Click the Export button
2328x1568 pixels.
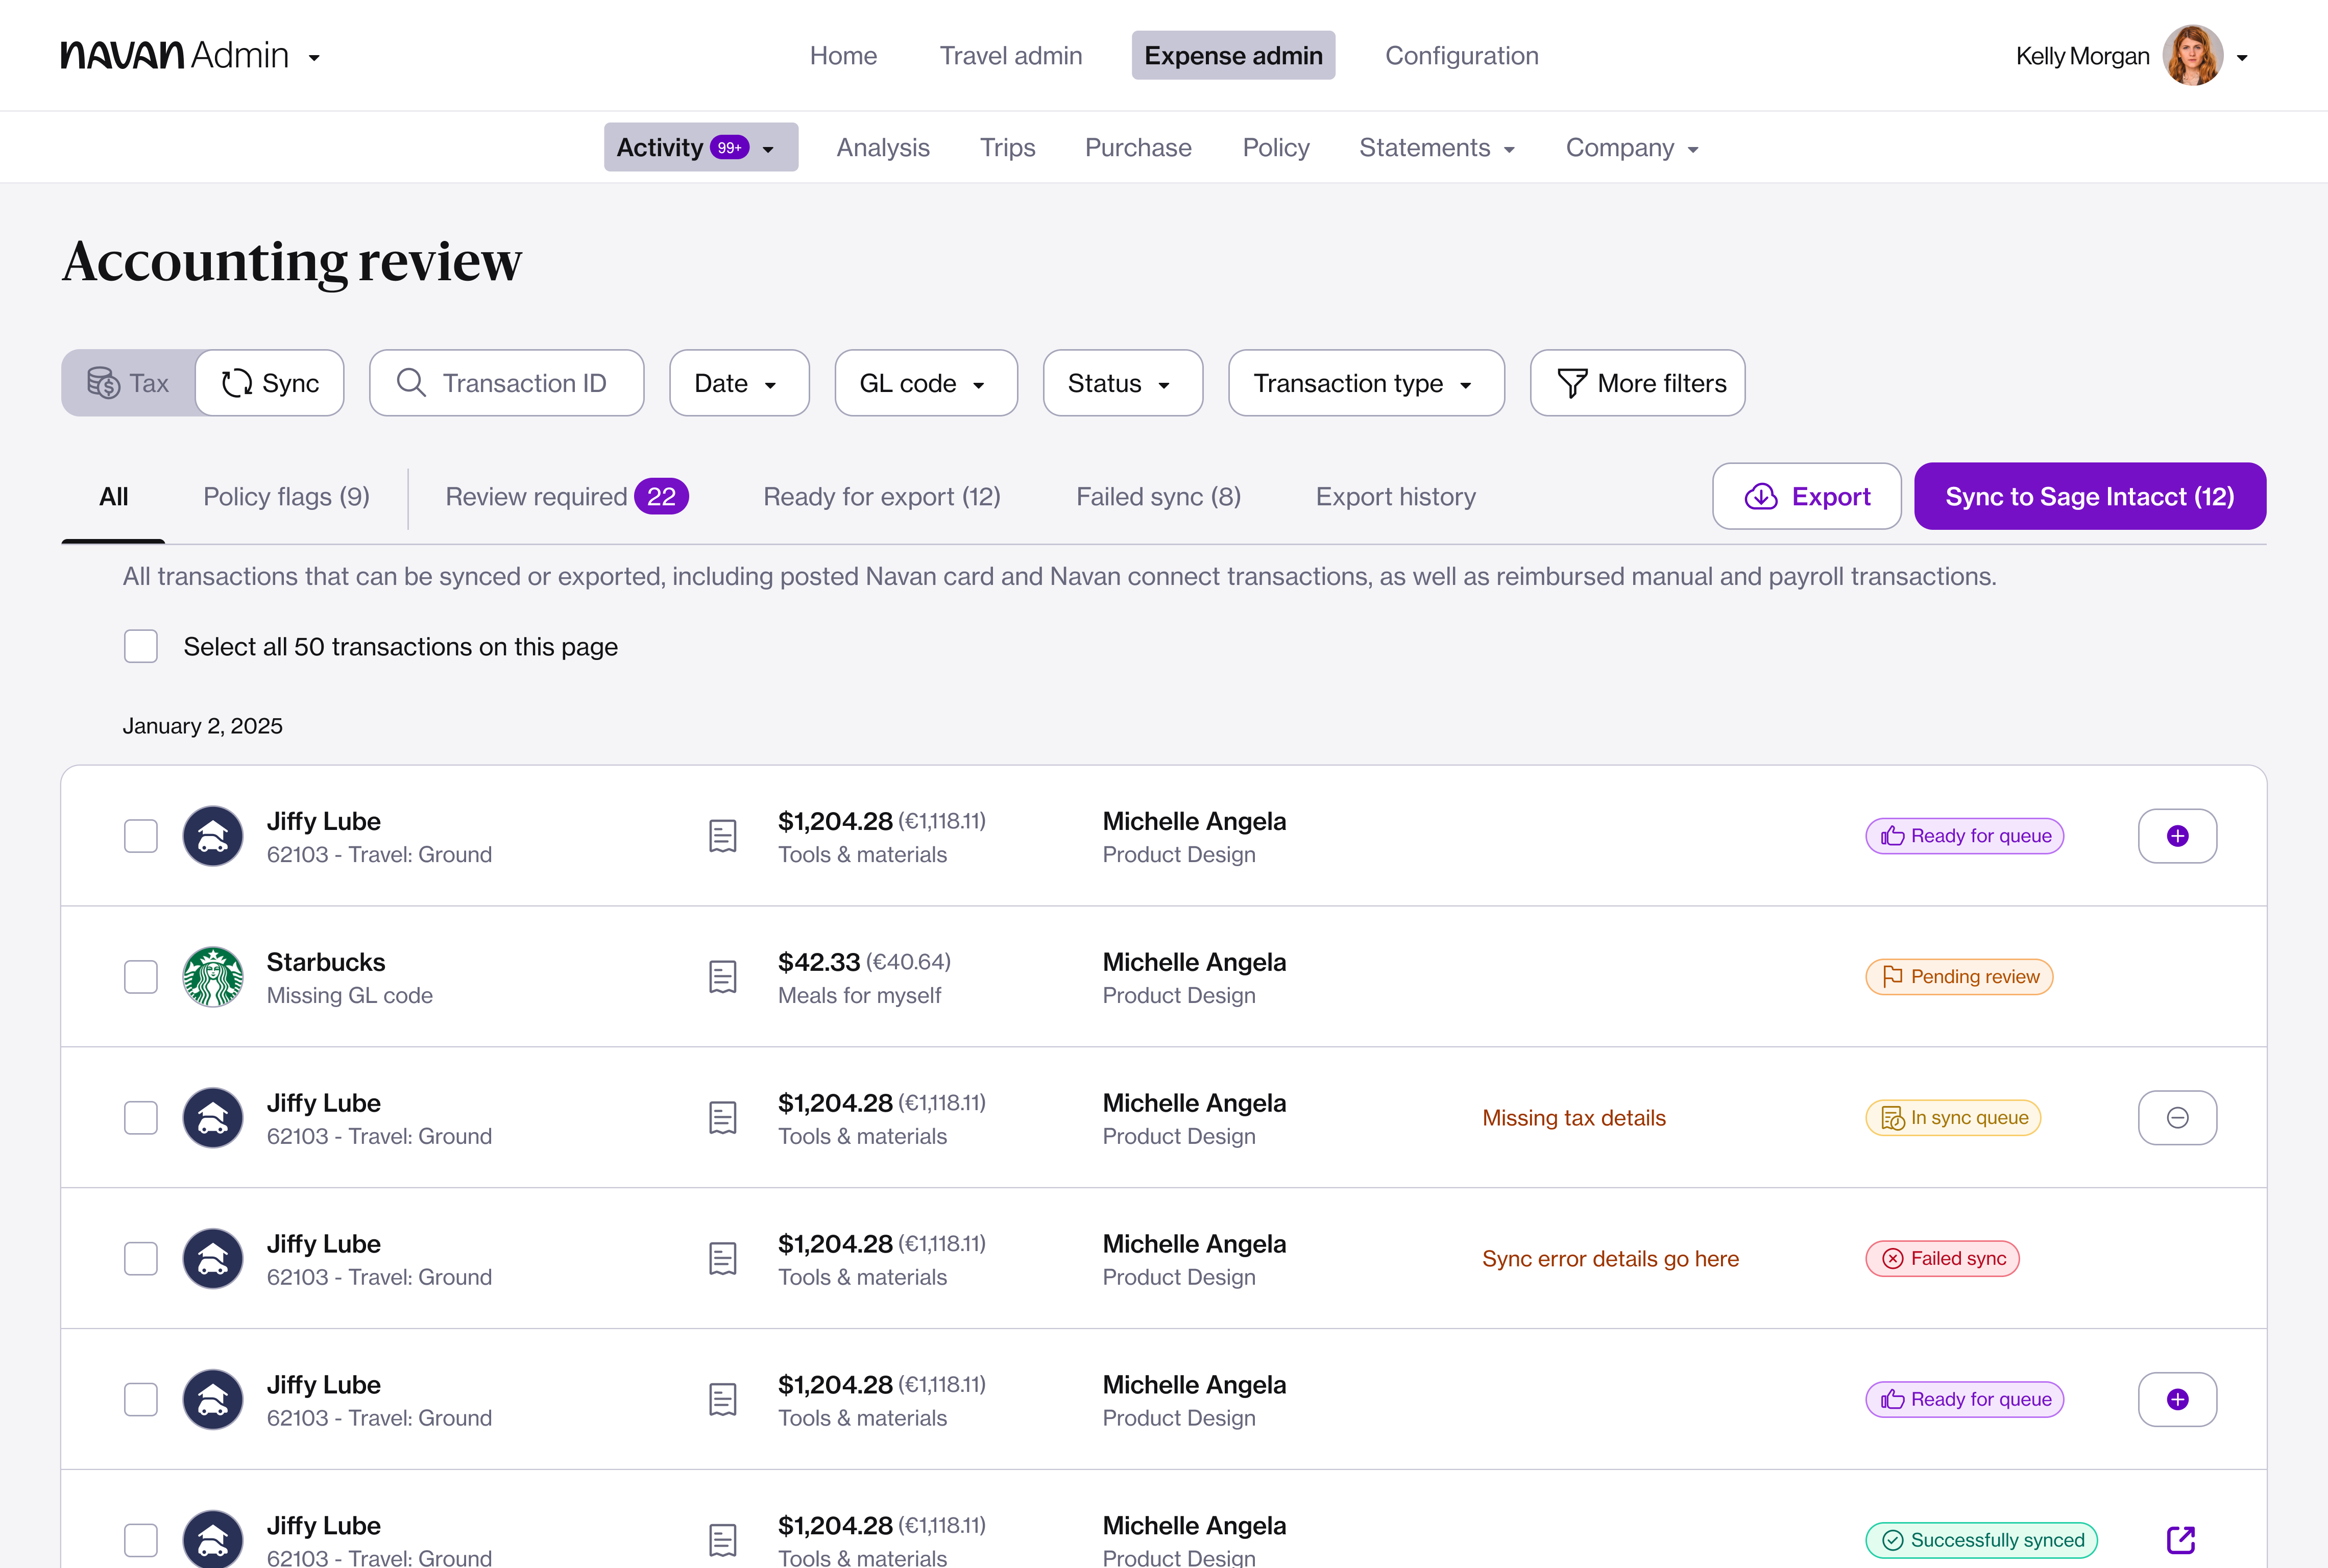[1806, 497]
